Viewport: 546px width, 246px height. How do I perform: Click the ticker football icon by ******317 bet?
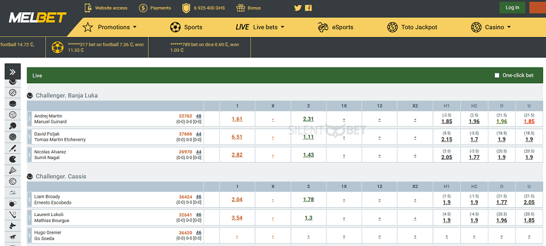click(58, 47)
